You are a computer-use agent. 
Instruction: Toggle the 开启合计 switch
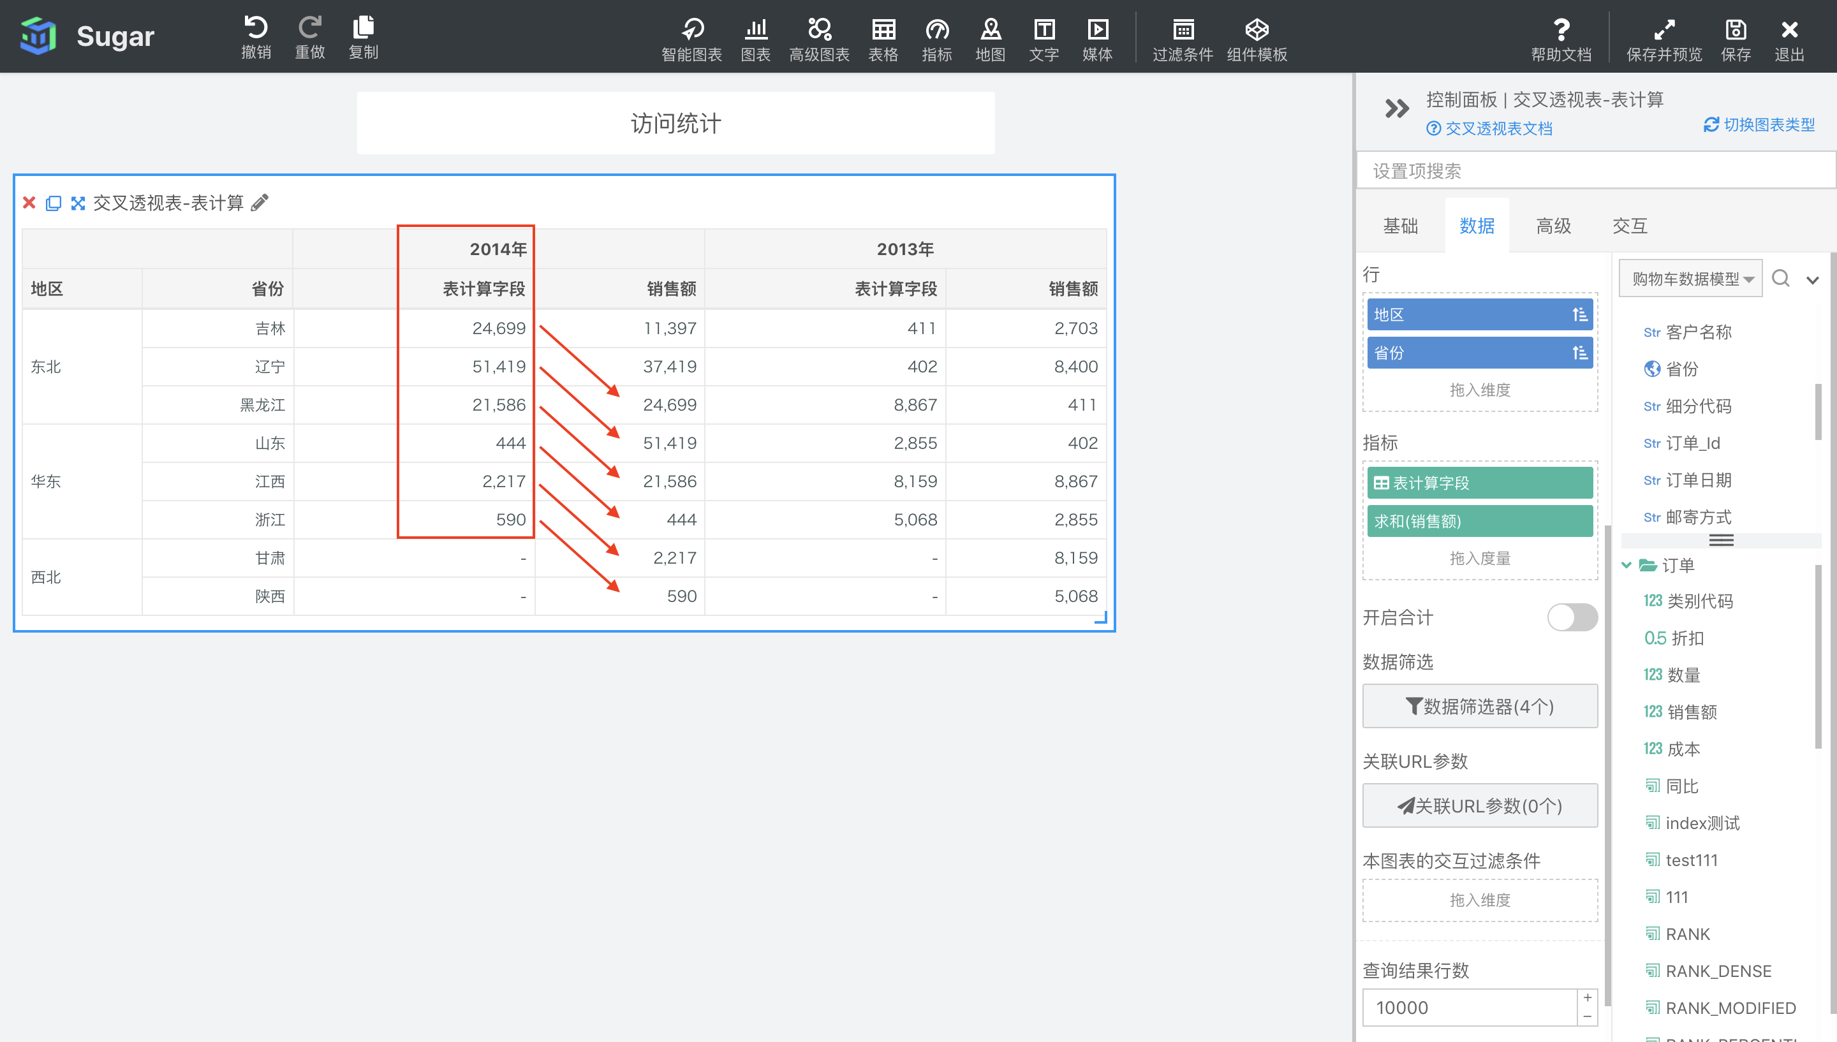click(x=1572, y=617)
